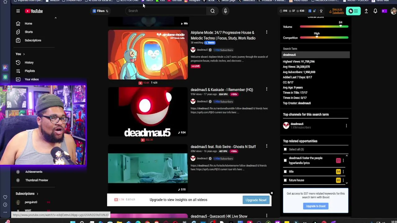The image size is (397, 223).
Task: Click the vidIQ trophy icon
Action: (321, 11)
